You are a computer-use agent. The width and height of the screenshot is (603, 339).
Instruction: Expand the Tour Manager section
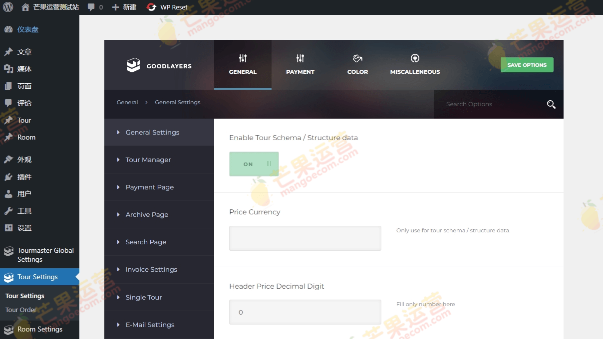pos(148,160)
